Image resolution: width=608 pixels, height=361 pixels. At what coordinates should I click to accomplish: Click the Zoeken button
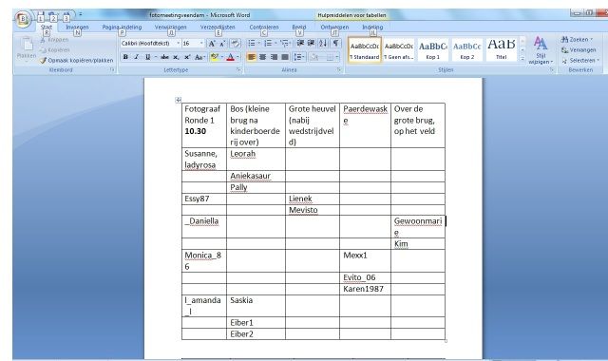(x=577, y=40)
